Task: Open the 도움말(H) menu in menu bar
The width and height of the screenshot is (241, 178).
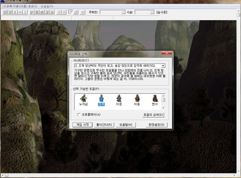Action: (47, 6)
